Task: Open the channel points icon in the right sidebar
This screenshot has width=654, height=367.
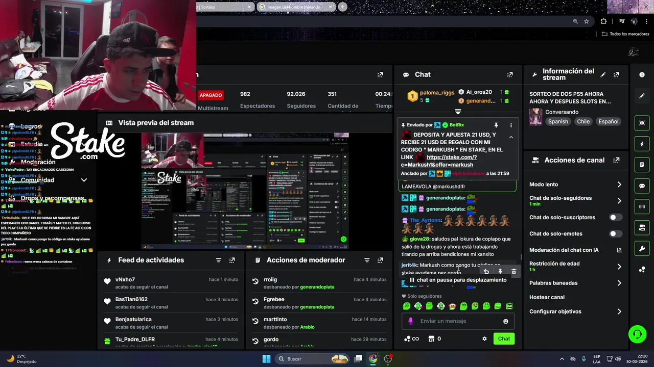Action: [x=642, y=269]
